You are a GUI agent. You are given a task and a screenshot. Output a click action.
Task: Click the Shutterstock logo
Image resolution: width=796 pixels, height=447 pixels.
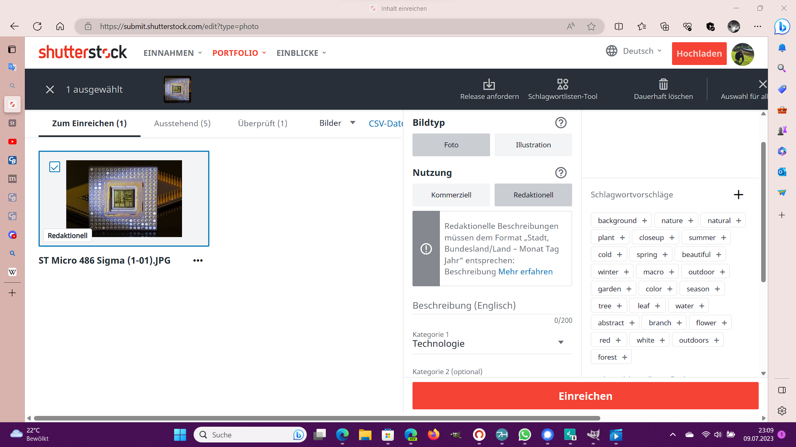click(83, 53)
